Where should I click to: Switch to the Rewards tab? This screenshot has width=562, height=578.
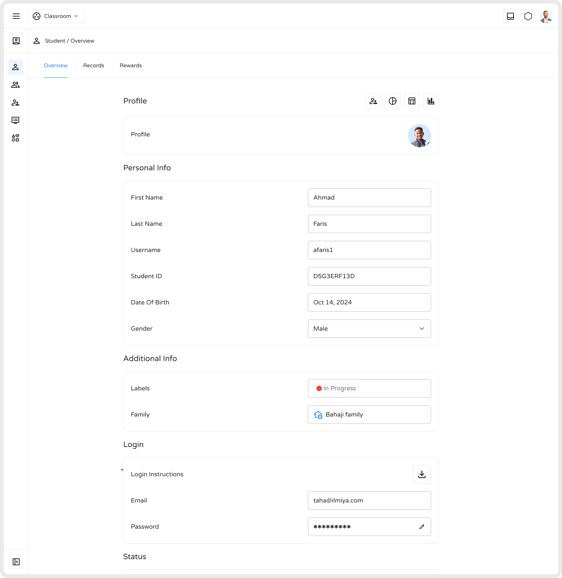coord(130,66)
